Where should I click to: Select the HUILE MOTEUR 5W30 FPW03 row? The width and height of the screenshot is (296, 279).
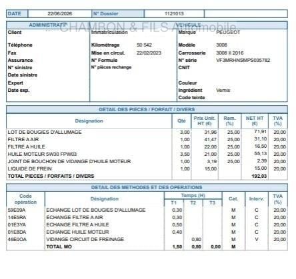tap(147, 154)
